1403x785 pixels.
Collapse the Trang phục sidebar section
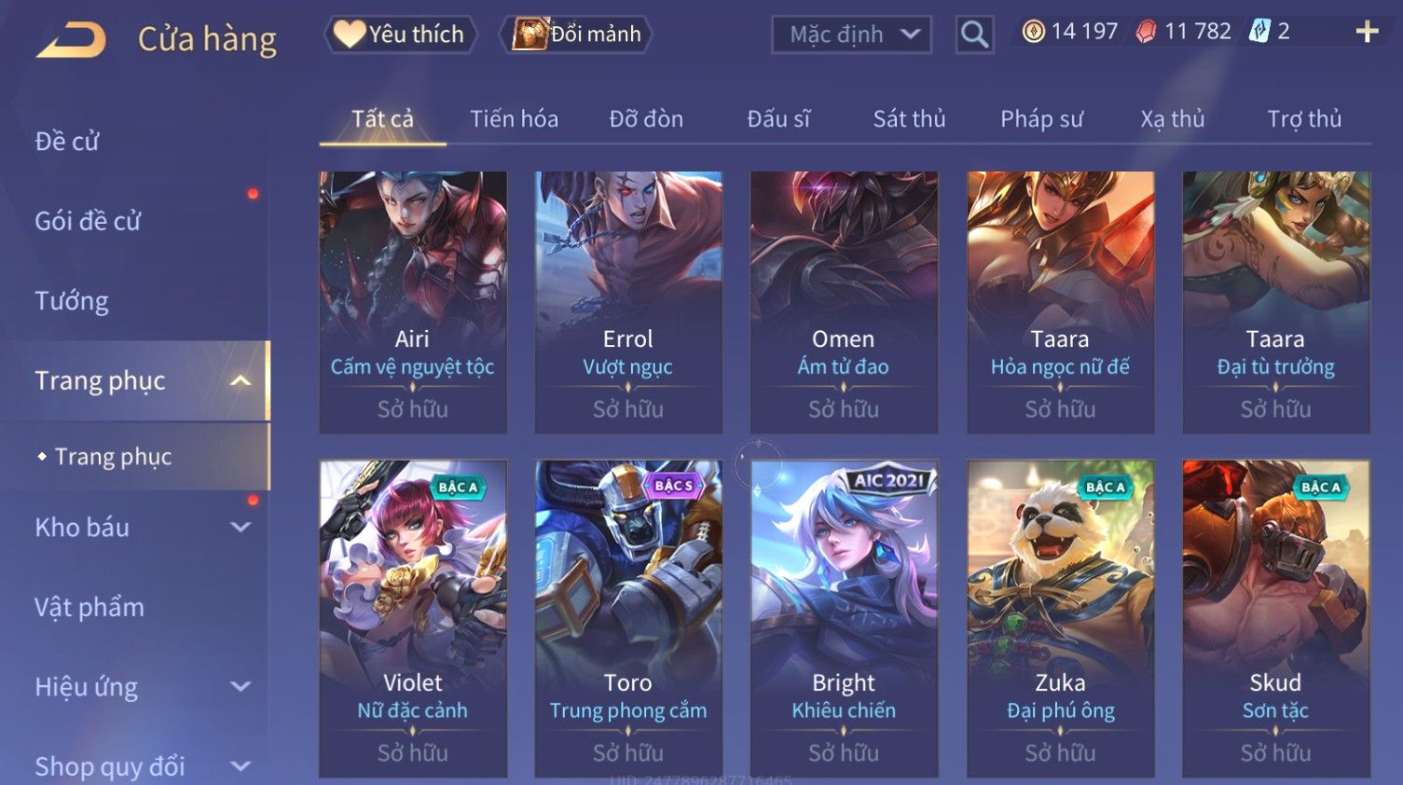tap(241, 380)
